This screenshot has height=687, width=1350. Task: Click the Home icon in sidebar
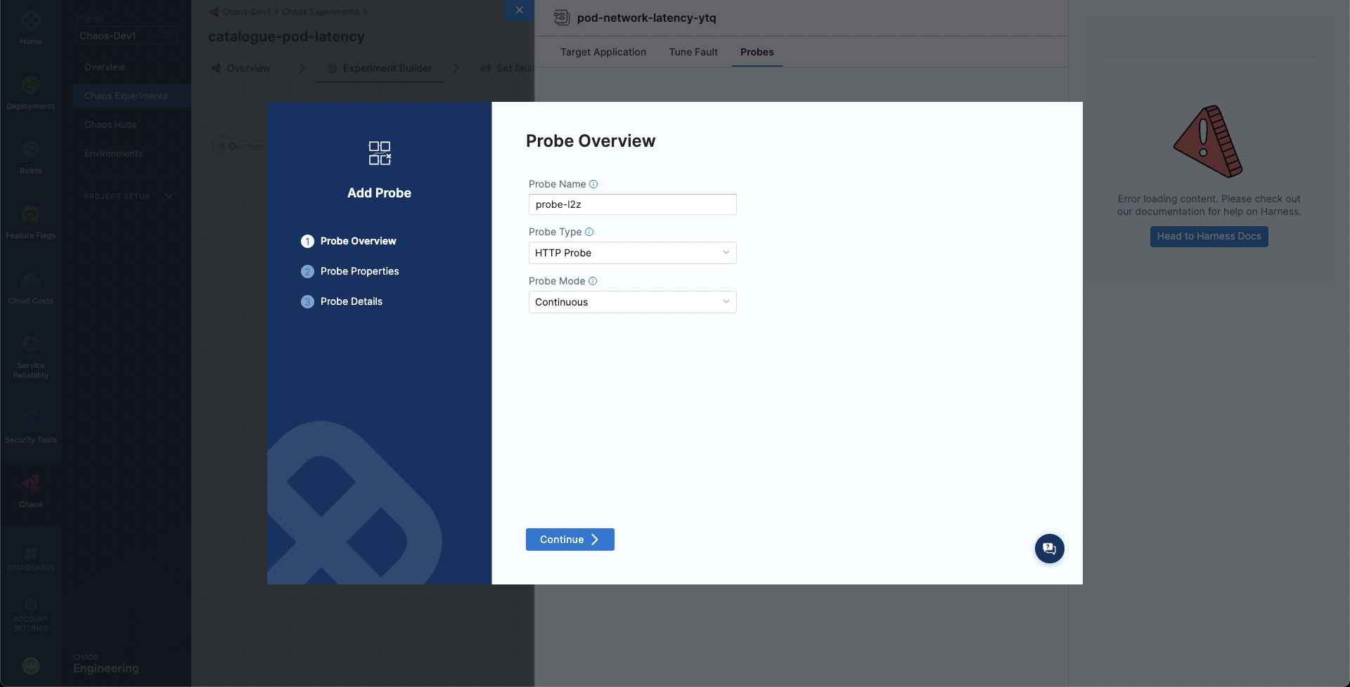pyautogui.click(x=30, y=21)
